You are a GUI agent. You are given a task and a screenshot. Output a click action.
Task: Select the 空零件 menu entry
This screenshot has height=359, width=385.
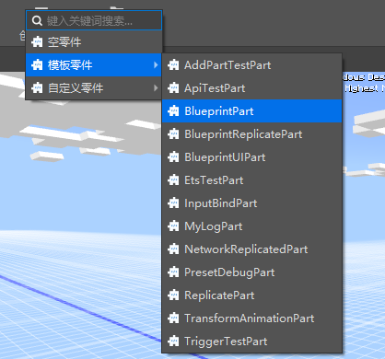[x=94, y=42]
